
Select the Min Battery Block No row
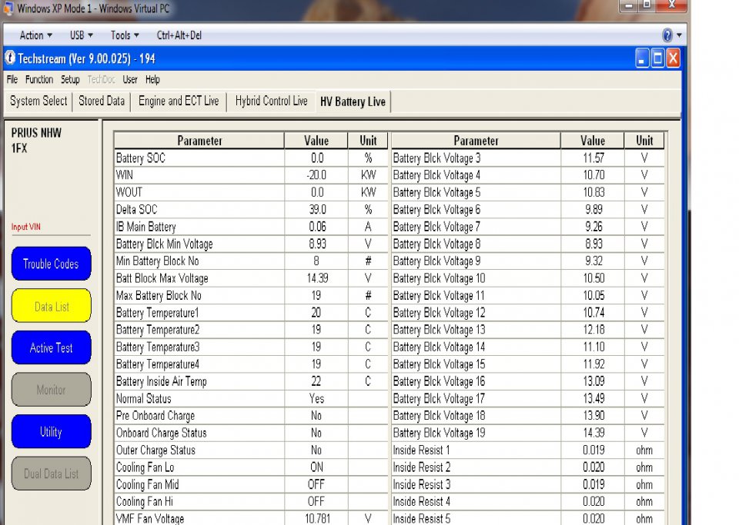pos(251,261)
